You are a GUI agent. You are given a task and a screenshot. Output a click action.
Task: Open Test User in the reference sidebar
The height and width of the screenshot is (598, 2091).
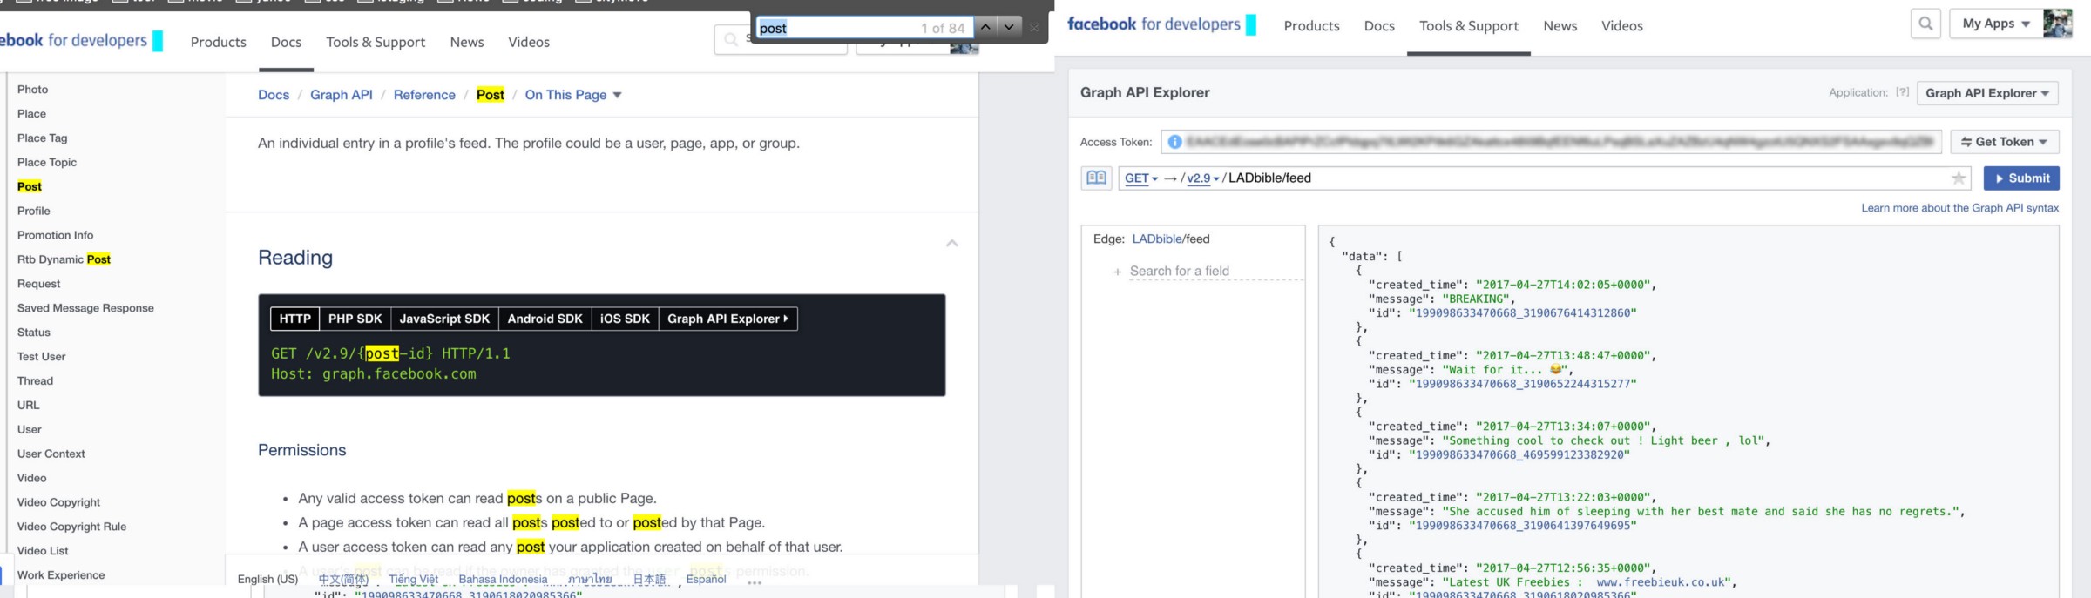point(41,357)
